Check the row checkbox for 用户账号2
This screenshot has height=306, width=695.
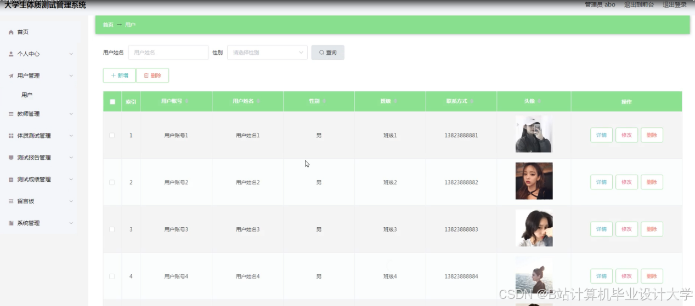(x=112, y=182)
